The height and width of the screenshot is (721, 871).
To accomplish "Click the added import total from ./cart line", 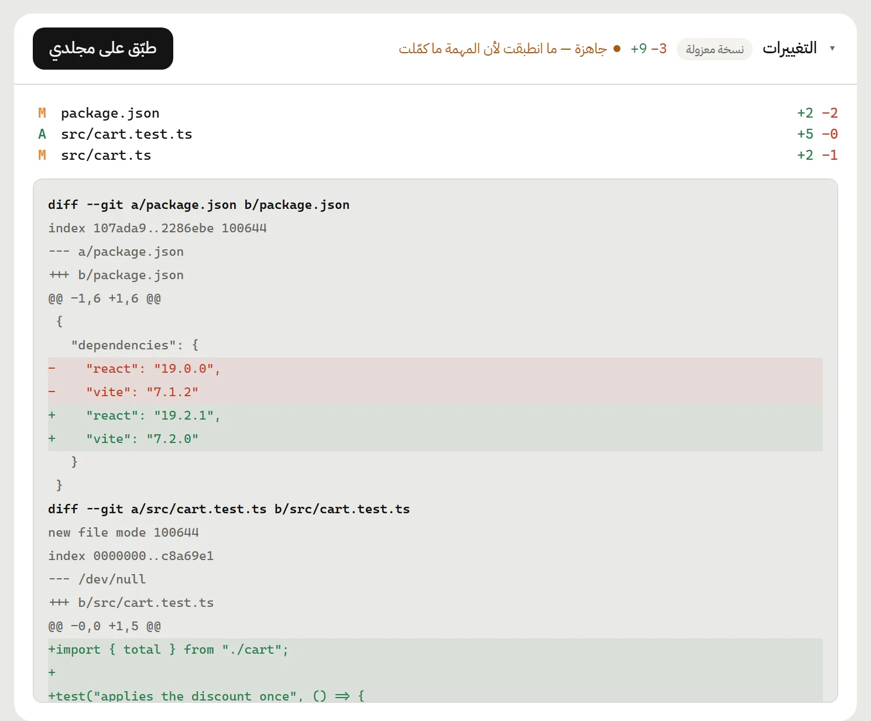I will [x=435, y=650].
